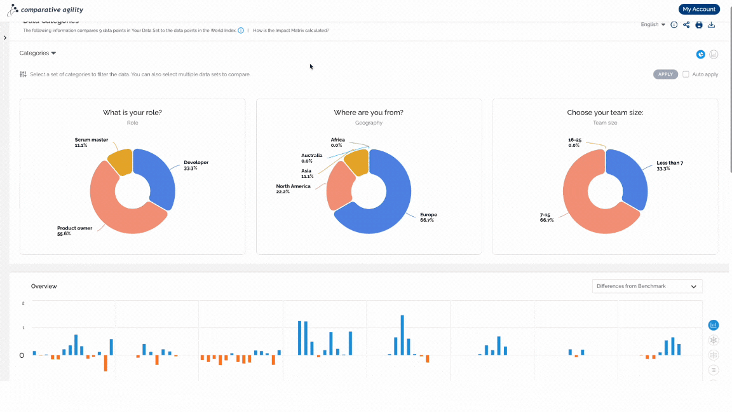The height and width of the screenshot is (412, 732).
Task: Select the table view icon for Overview
Action: [714, 355]
